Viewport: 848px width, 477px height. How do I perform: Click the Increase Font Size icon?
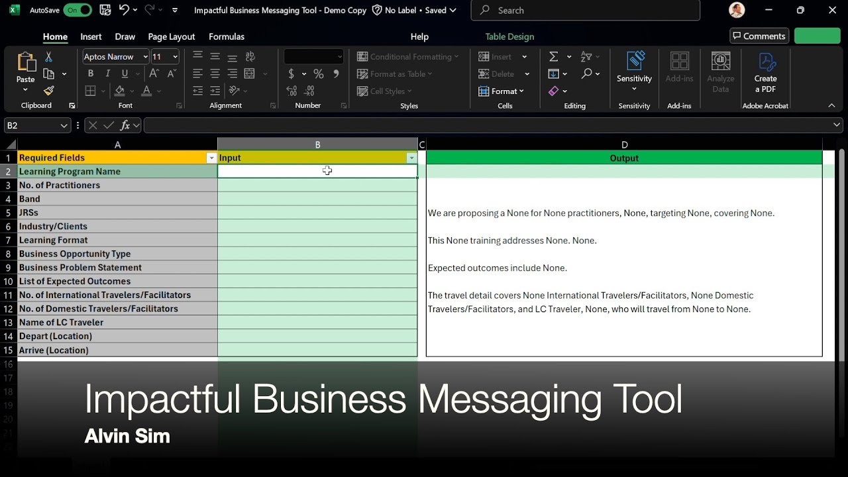(x=154, y=74)
